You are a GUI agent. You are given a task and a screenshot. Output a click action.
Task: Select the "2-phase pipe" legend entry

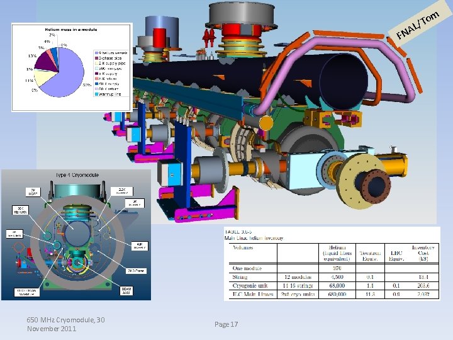click(x=108, y=58)
